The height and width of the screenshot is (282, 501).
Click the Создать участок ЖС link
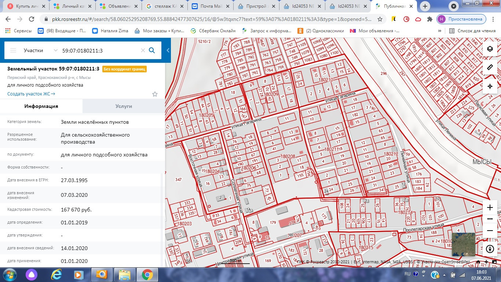coord(31,94)
